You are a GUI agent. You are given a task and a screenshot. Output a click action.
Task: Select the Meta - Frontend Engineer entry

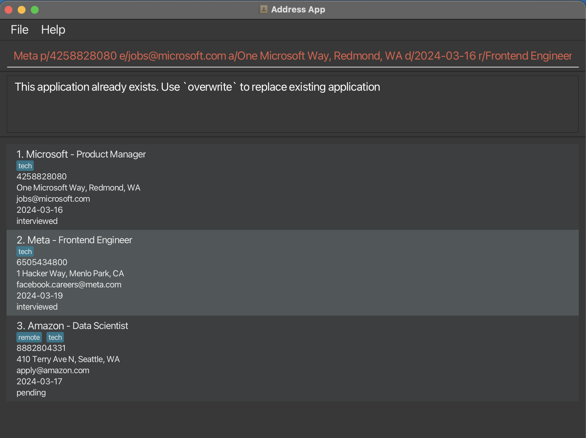point(292,273)
